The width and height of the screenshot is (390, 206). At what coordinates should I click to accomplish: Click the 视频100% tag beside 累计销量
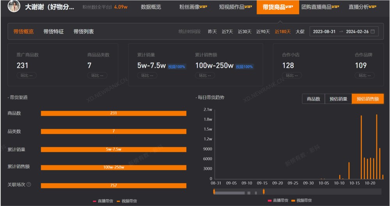click(177, 67)
